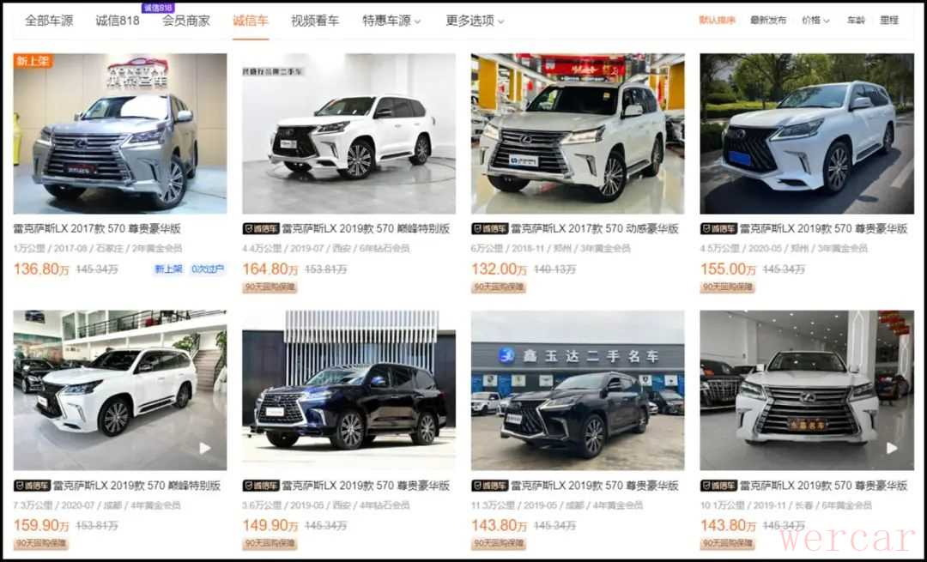Viewport: 927px width, 562px height.
Task: Click 90天回购保障 tag under 149.90万
Action: [x=270, y=543]
